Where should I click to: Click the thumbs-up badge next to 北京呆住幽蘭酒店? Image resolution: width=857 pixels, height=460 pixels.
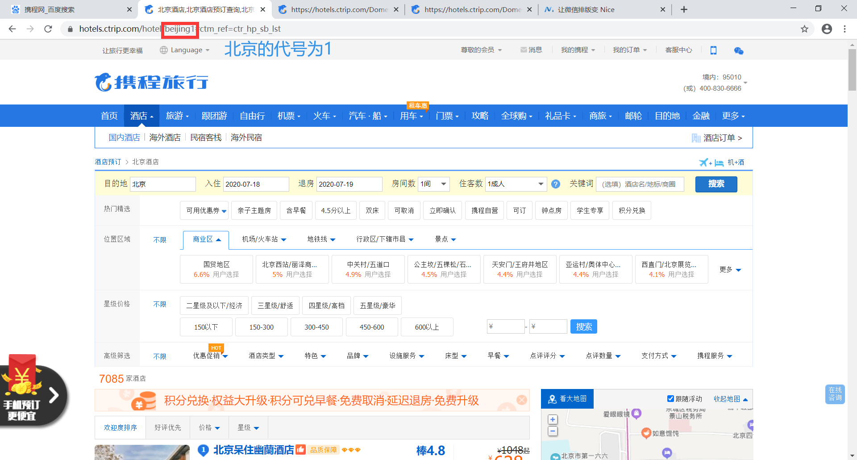pos(300,449)
